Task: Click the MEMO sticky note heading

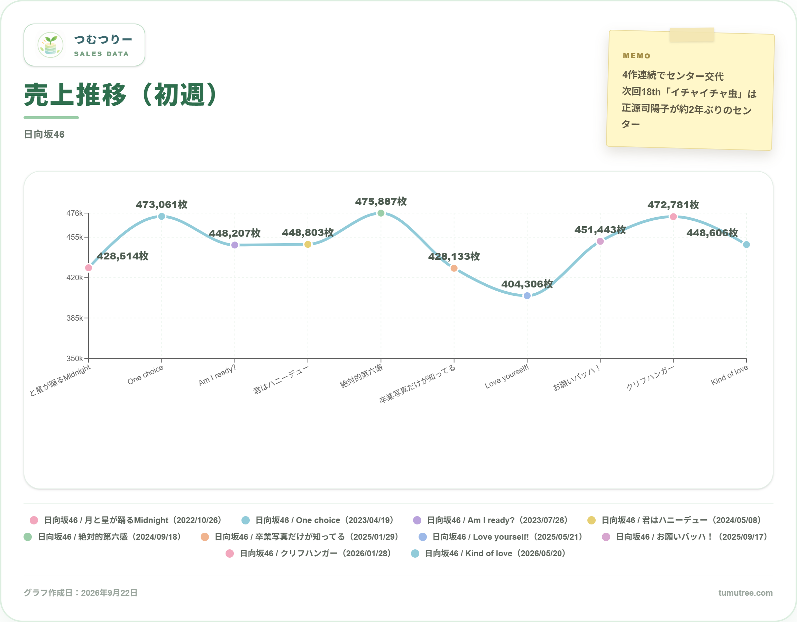Action: (x=636, y=56)
